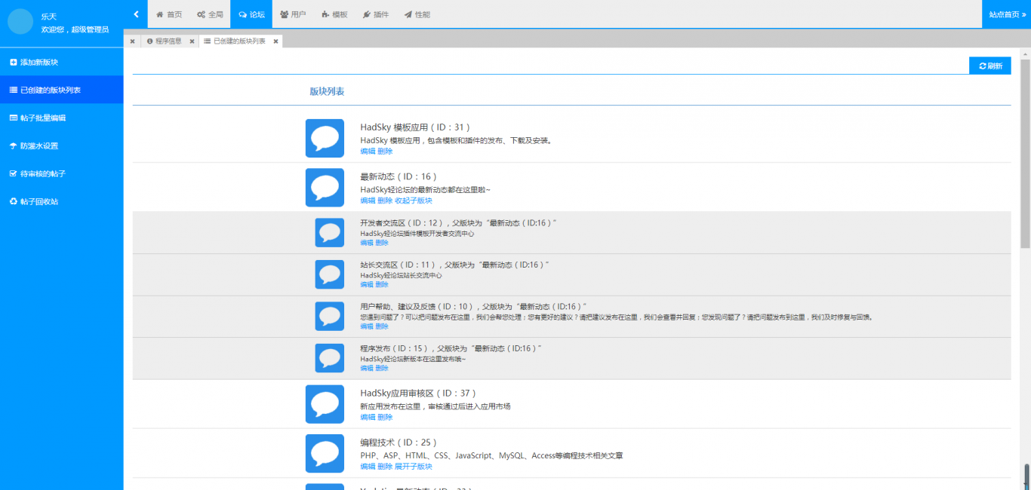
Task: Open 防灌水设置 in the sidebar
Action: [x=62, y=145]
